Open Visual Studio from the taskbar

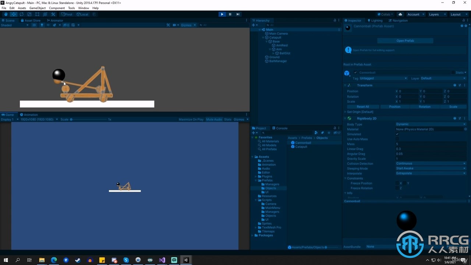click(162, 260)
